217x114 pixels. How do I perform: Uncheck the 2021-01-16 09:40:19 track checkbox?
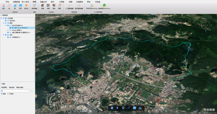[x=10, y=28]
